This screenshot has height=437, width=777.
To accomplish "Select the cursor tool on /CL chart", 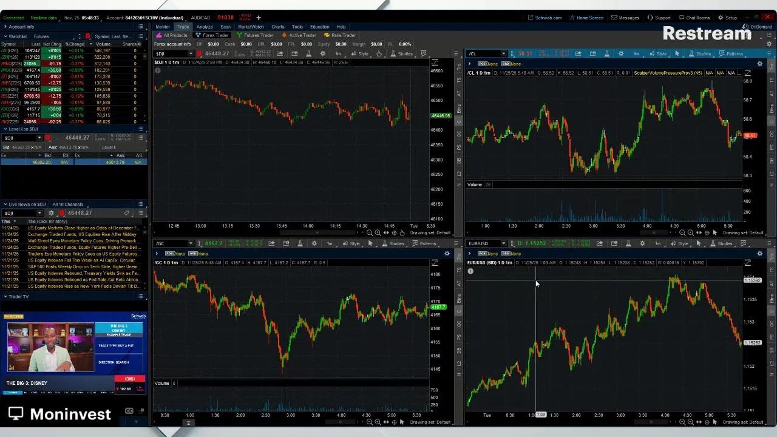I will [x=677, y=53].
